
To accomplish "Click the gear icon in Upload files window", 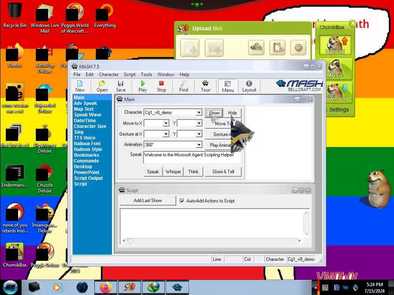I will 299,47.
